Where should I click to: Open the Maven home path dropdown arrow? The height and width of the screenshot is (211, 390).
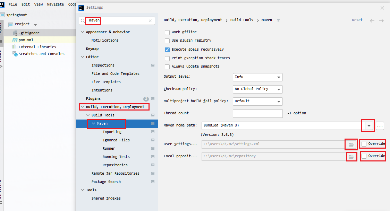coord(369,126)
